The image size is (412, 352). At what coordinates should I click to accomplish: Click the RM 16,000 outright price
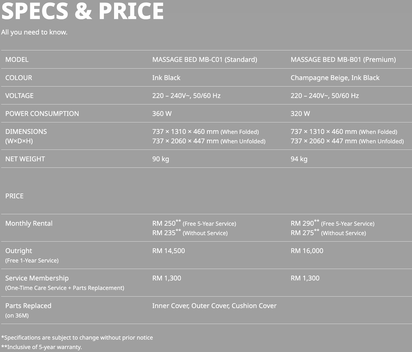coord(307,251)
